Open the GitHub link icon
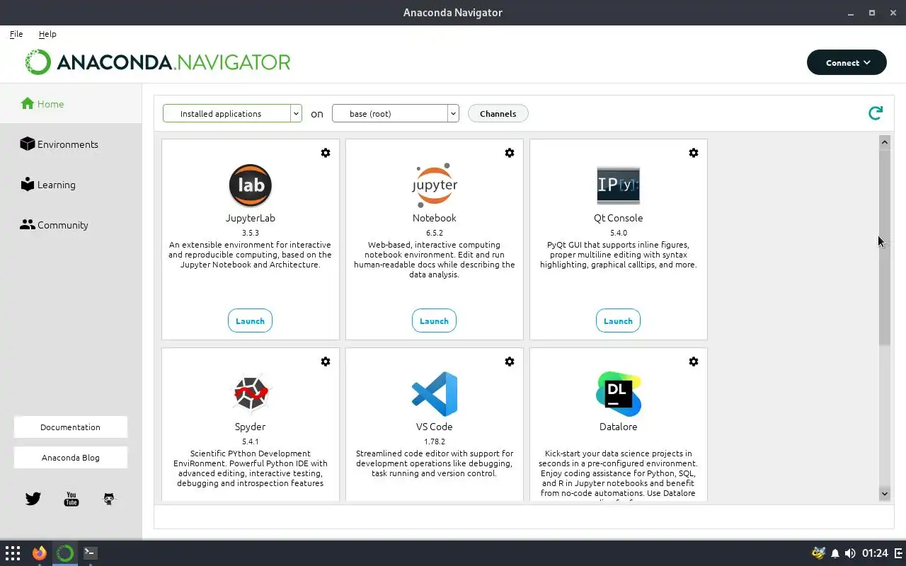This screenshot has height=566, width=906. click(109, 499)
